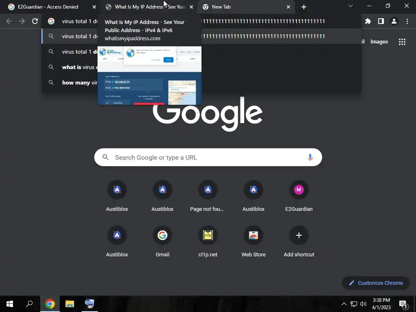
Task: Open the Windows Start menu
Action: click(x=10, y=304)
